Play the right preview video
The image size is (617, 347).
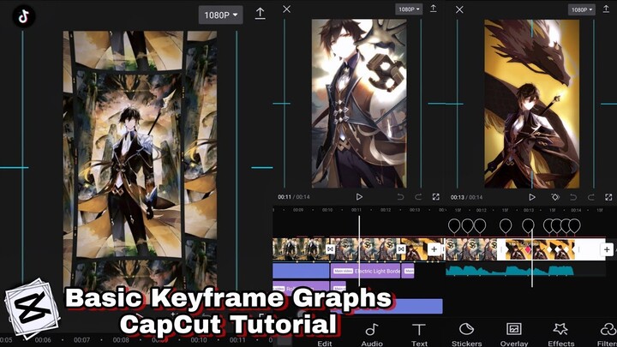531,196
